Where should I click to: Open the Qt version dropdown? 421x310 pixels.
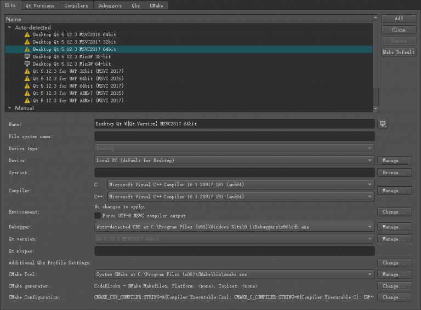[235, 239]
